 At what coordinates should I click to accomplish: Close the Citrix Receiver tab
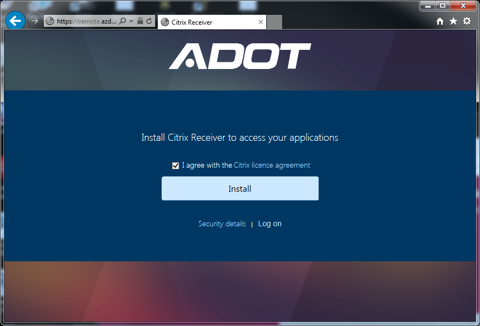click(261, 22)
